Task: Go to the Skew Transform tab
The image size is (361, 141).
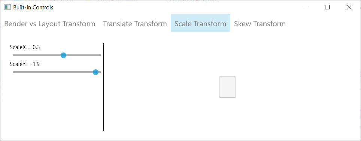Action: point(260,24)
